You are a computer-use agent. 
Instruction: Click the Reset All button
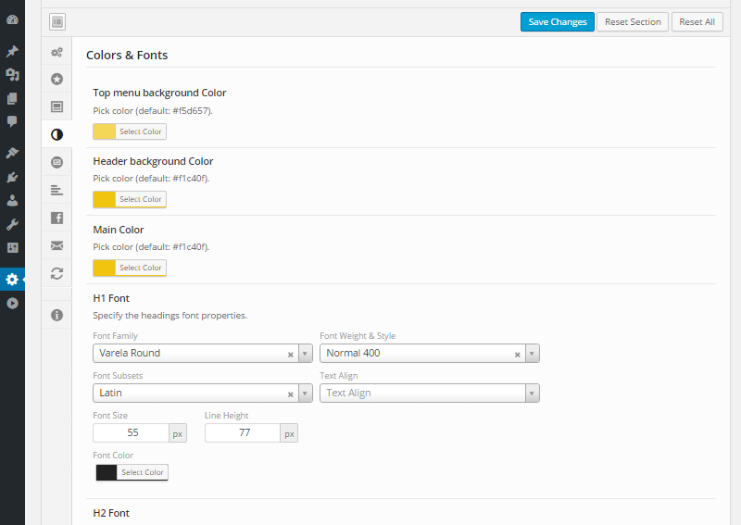[697, 22]
